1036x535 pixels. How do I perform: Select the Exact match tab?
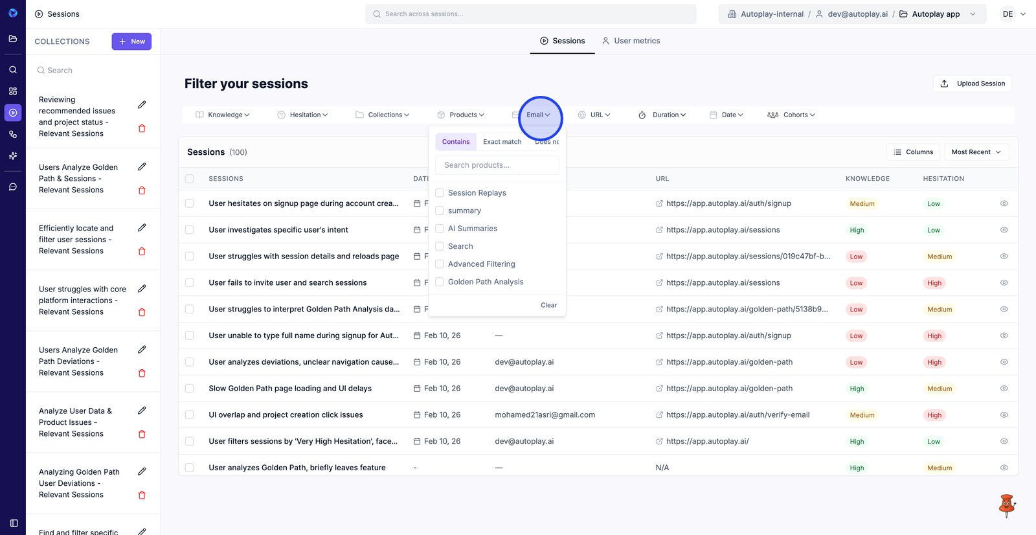pyautogui.click(x=502, y=142)
